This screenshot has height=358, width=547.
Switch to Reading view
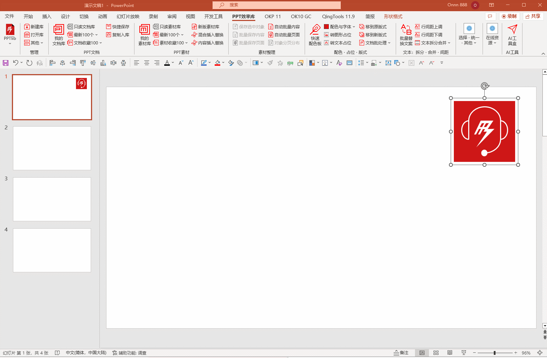pos(450,353)
